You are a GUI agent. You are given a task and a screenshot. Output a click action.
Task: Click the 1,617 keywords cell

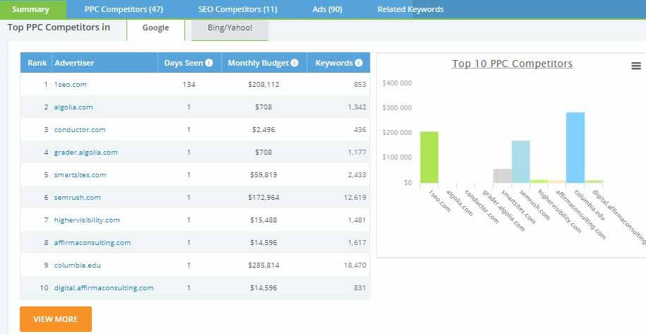coord(357,243)
